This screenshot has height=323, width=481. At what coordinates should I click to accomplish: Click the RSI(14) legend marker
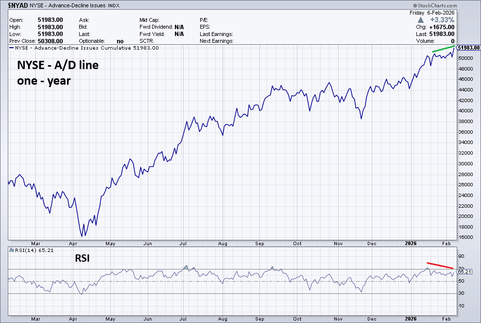(x=11, y=250)
